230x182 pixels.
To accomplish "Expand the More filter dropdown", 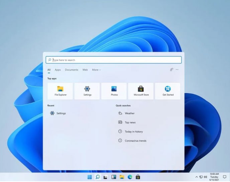I will tap(96, 70).
